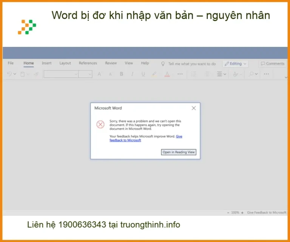Viewport: 290px width, 242px height.
Task: Click the 100% zoom level value
Action: tap(235, 213)
